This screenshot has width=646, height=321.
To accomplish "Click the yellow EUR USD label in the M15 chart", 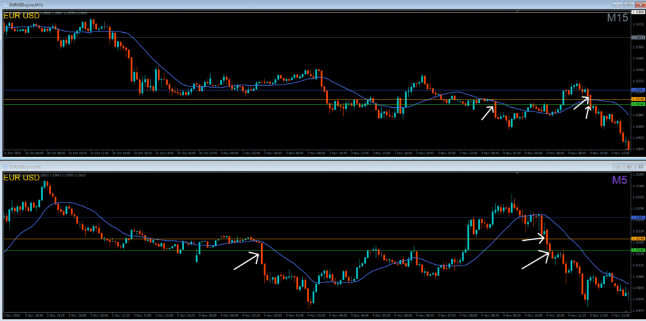I will (x=21, y=15).
